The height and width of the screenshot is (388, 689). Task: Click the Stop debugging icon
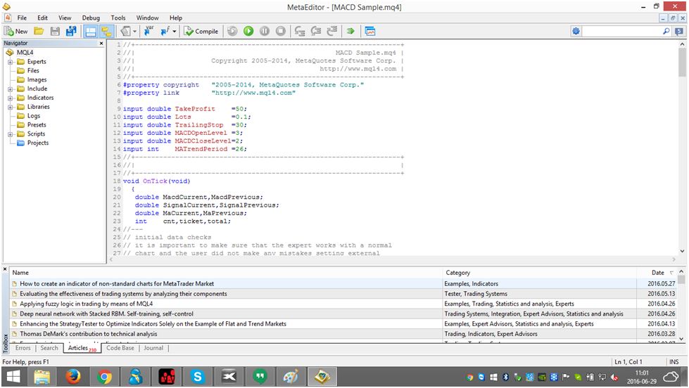pos(281,31)
